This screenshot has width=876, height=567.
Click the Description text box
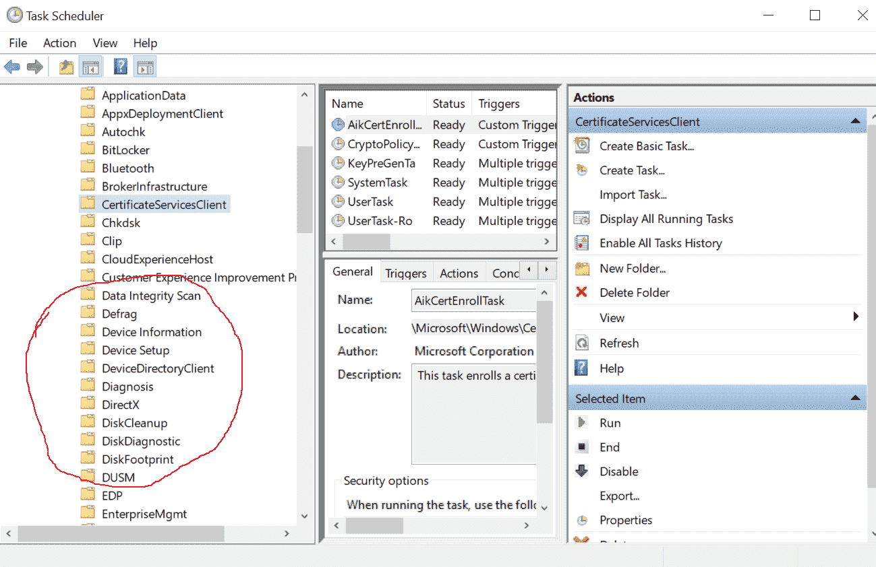coord(473,415)
